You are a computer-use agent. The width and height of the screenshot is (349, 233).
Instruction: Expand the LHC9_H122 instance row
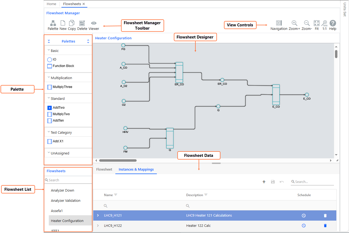pyautogui.click(x=98, y=226)
